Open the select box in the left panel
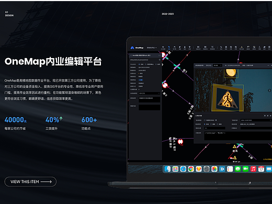The height and width of the screenshot is (204, 272). coord(149,93)
